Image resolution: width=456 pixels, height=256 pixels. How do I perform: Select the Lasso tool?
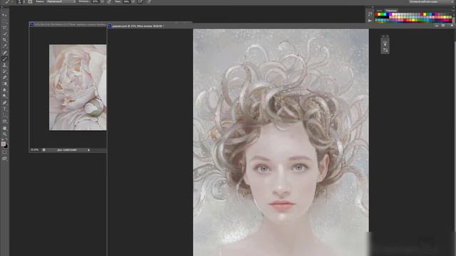pyautogui.click(x=4, y=27)
